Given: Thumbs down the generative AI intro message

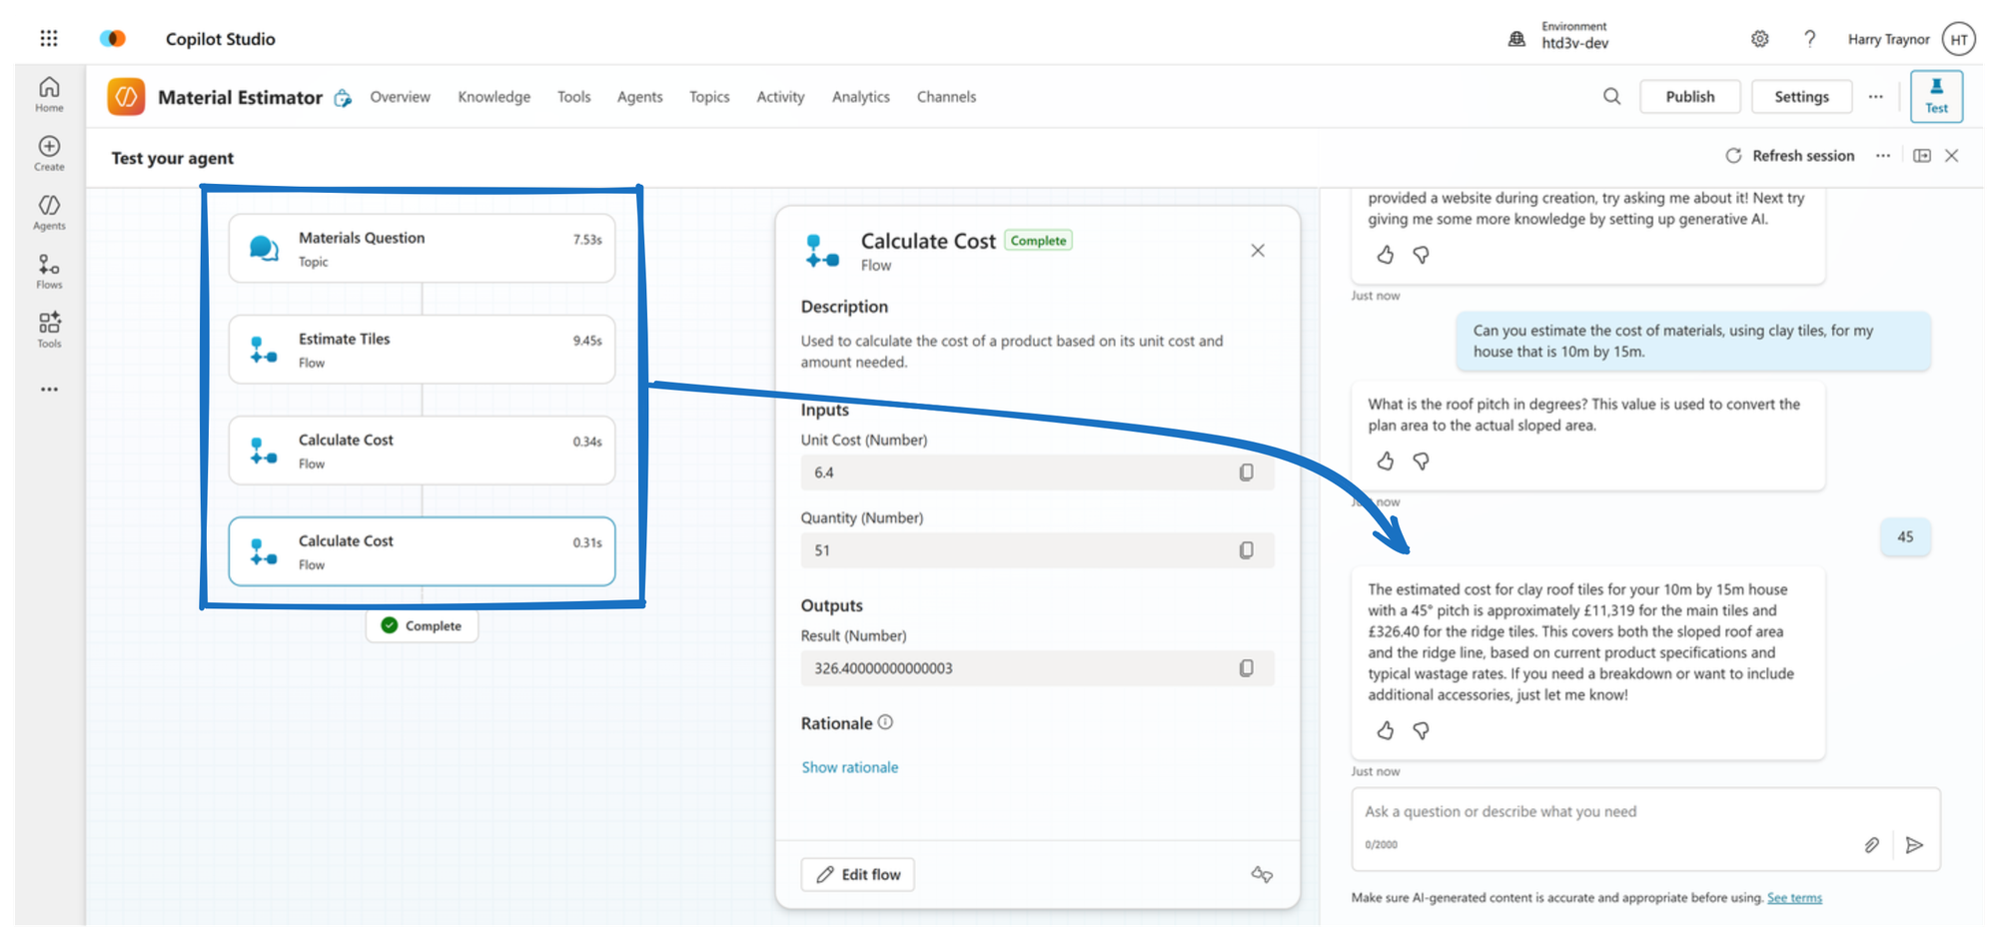Looking at the screenshot, I should click(1421, 255).
